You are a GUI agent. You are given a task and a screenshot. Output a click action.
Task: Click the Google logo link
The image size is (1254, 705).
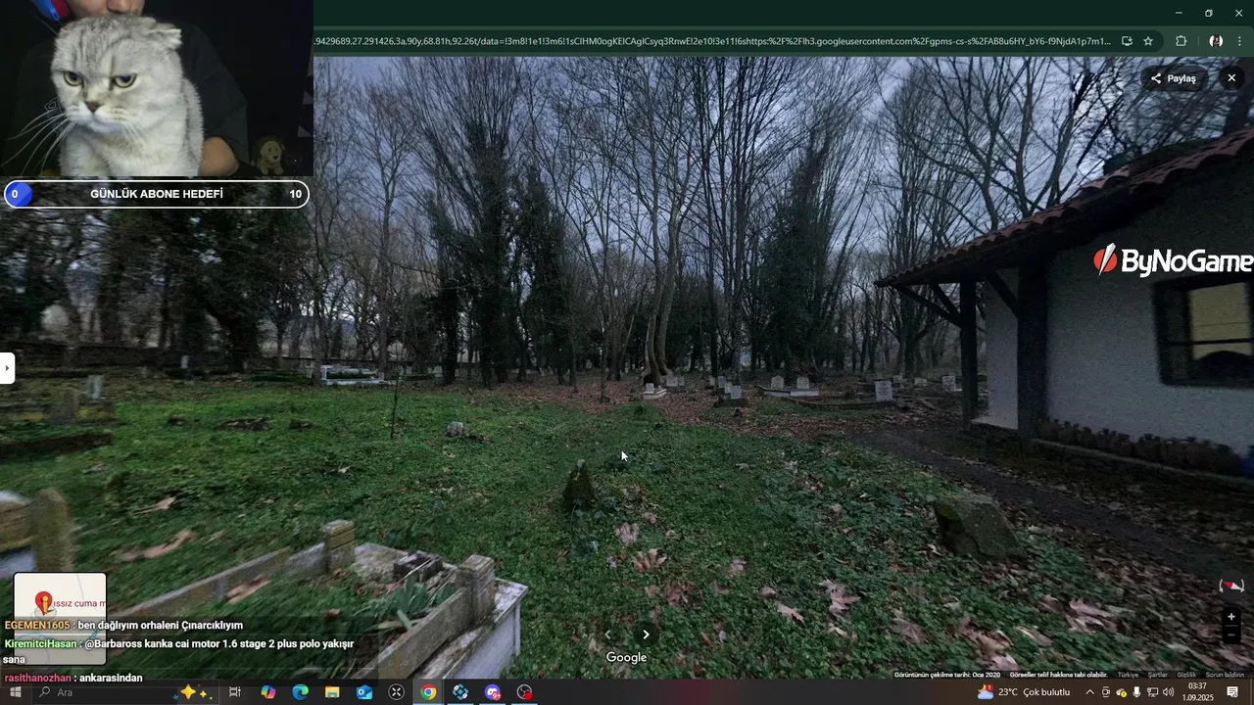(x=626, y=657)
